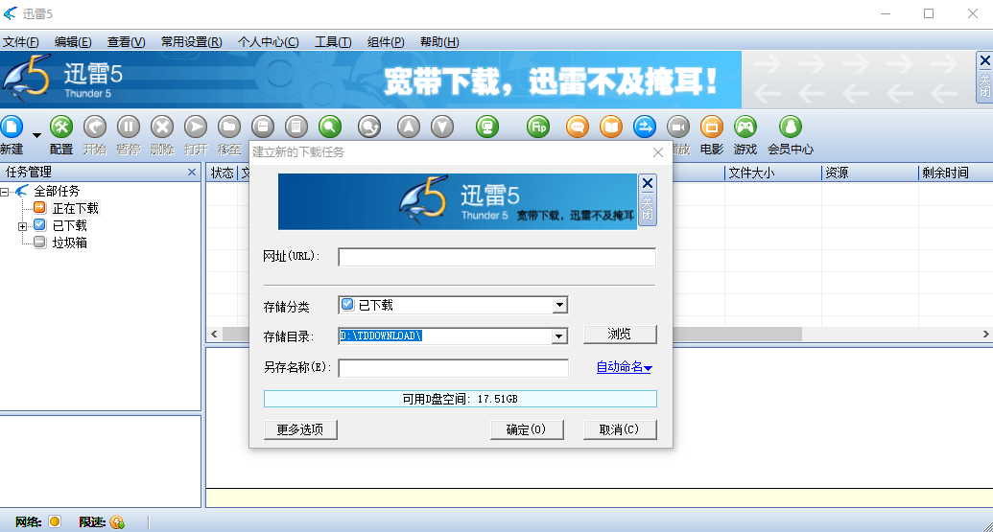Click the 另存名称 filename field

point(454,367)
